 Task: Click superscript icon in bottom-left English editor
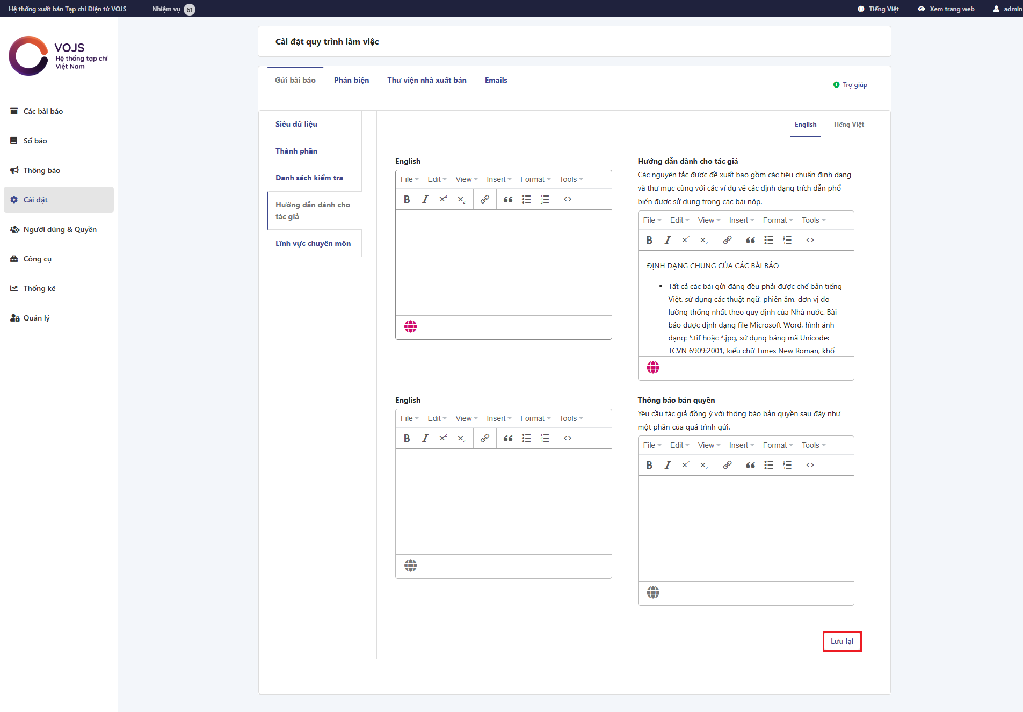pyautogui.click(x=443, y=438)
